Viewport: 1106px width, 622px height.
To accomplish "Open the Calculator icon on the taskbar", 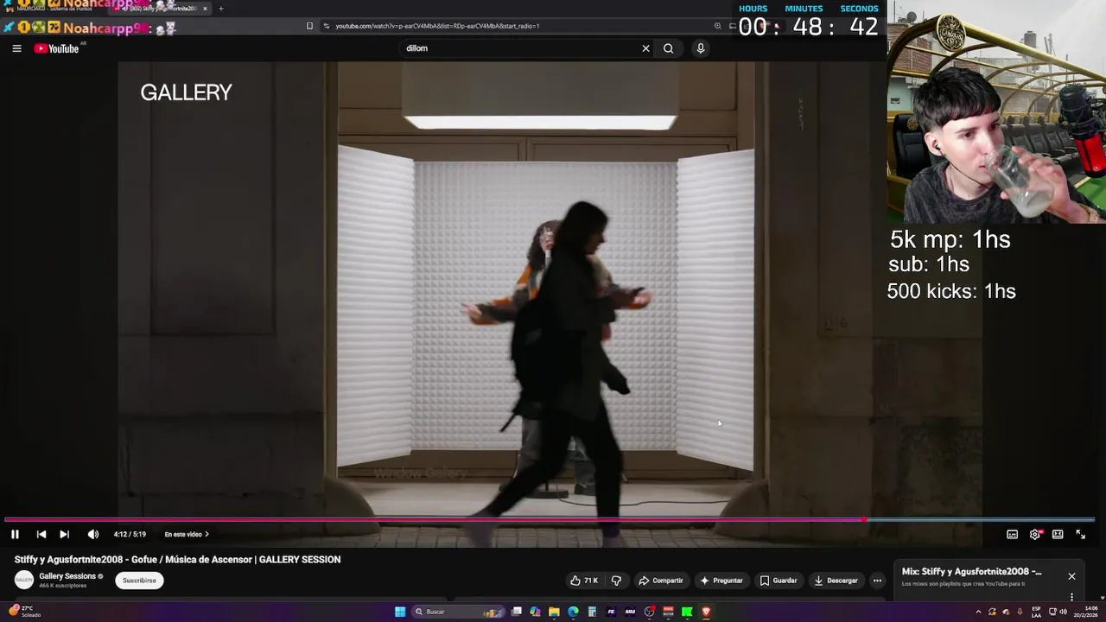I will click(592, 612).
